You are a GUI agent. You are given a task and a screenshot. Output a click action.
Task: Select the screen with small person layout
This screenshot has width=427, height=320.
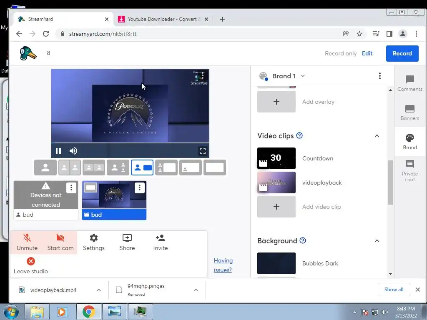click(x=191, y=167)
